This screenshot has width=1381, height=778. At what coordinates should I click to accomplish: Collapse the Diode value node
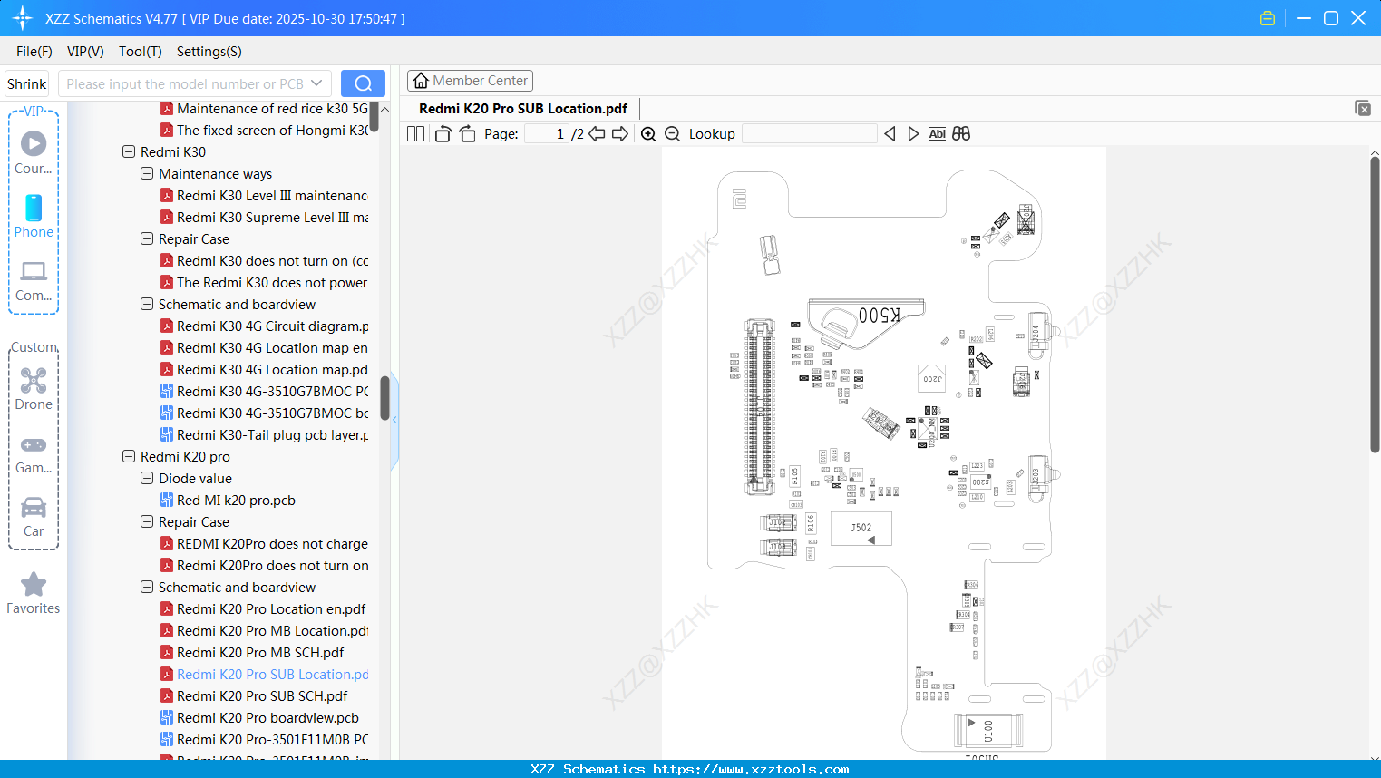click(x=147, y=479)
